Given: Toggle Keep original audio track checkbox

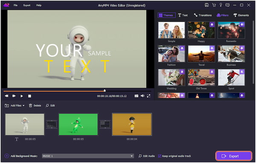Looking at the screenshot, I should [160, 156].
